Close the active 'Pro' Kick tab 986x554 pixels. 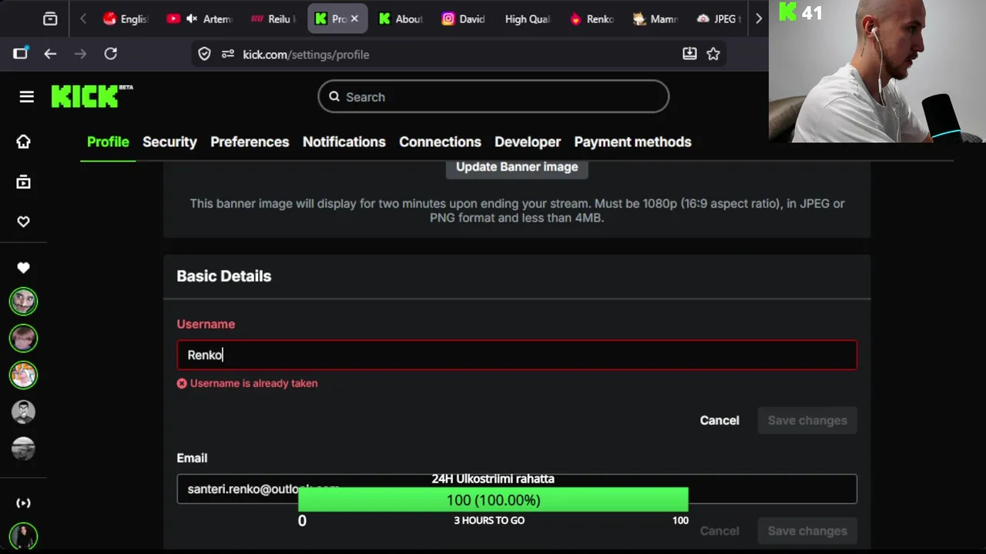point(354,19)
